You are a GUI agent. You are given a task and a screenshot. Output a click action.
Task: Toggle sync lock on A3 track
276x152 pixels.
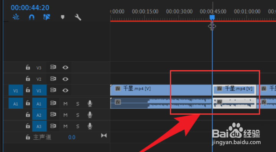point(53,126)
